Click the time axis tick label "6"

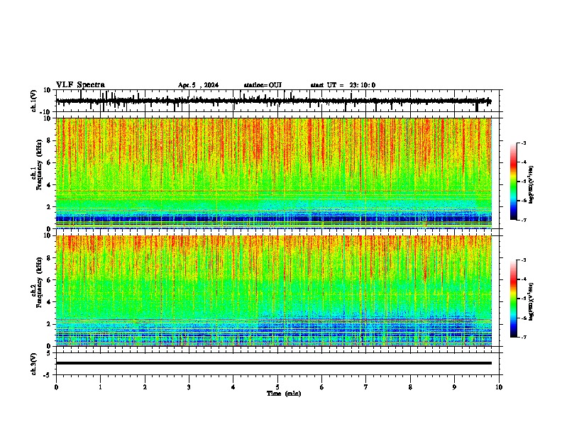322,387
